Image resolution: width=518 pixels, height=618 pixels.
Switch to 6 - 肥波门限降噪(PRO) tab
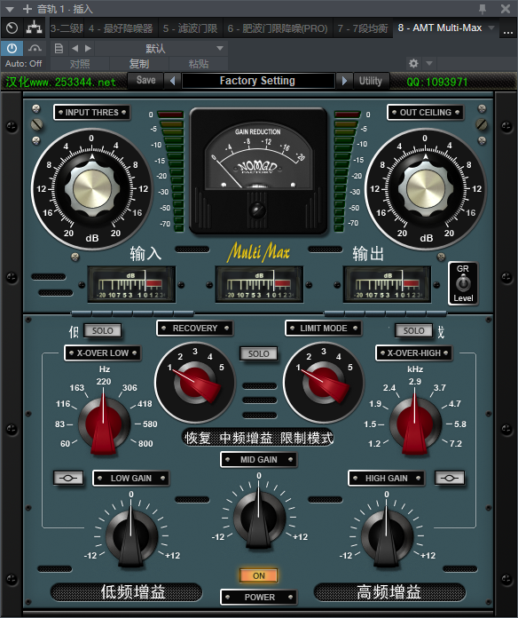pyautogui.click(x=278, y=28)
